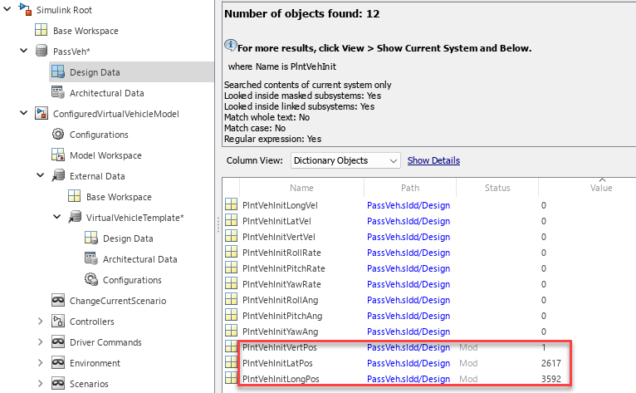Viewport: 636px width, 393px height.
Task: Open path link for PlntVehInitLatPos
Action: pyautogui.click(x=408, y=363)
